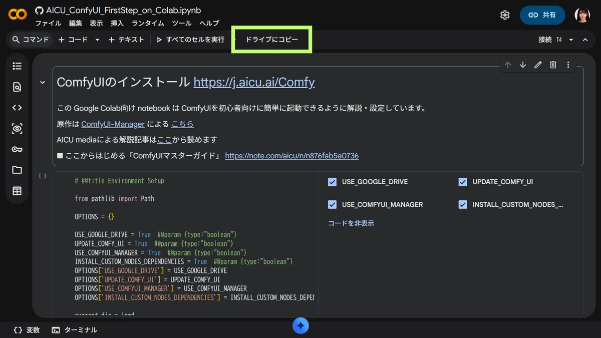Screen dimensions: 601x338
Task: Open 編集 menu
Action: [x=76, y=23]
